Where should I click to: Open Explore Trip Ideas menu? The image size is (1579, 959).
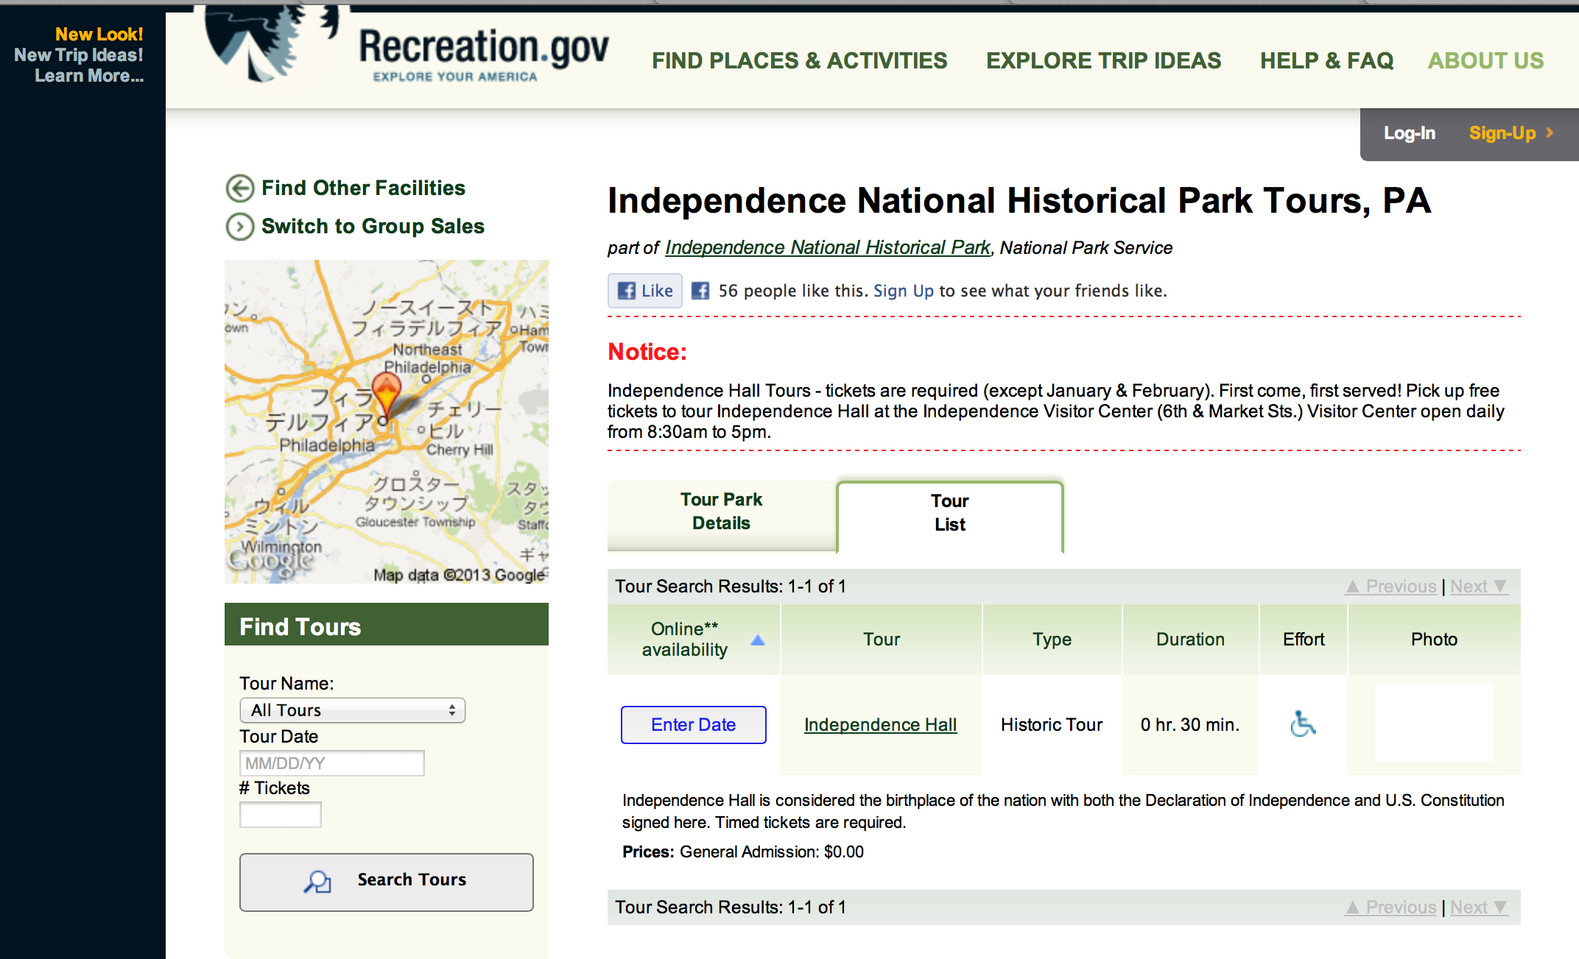(x=1103, y=60)
